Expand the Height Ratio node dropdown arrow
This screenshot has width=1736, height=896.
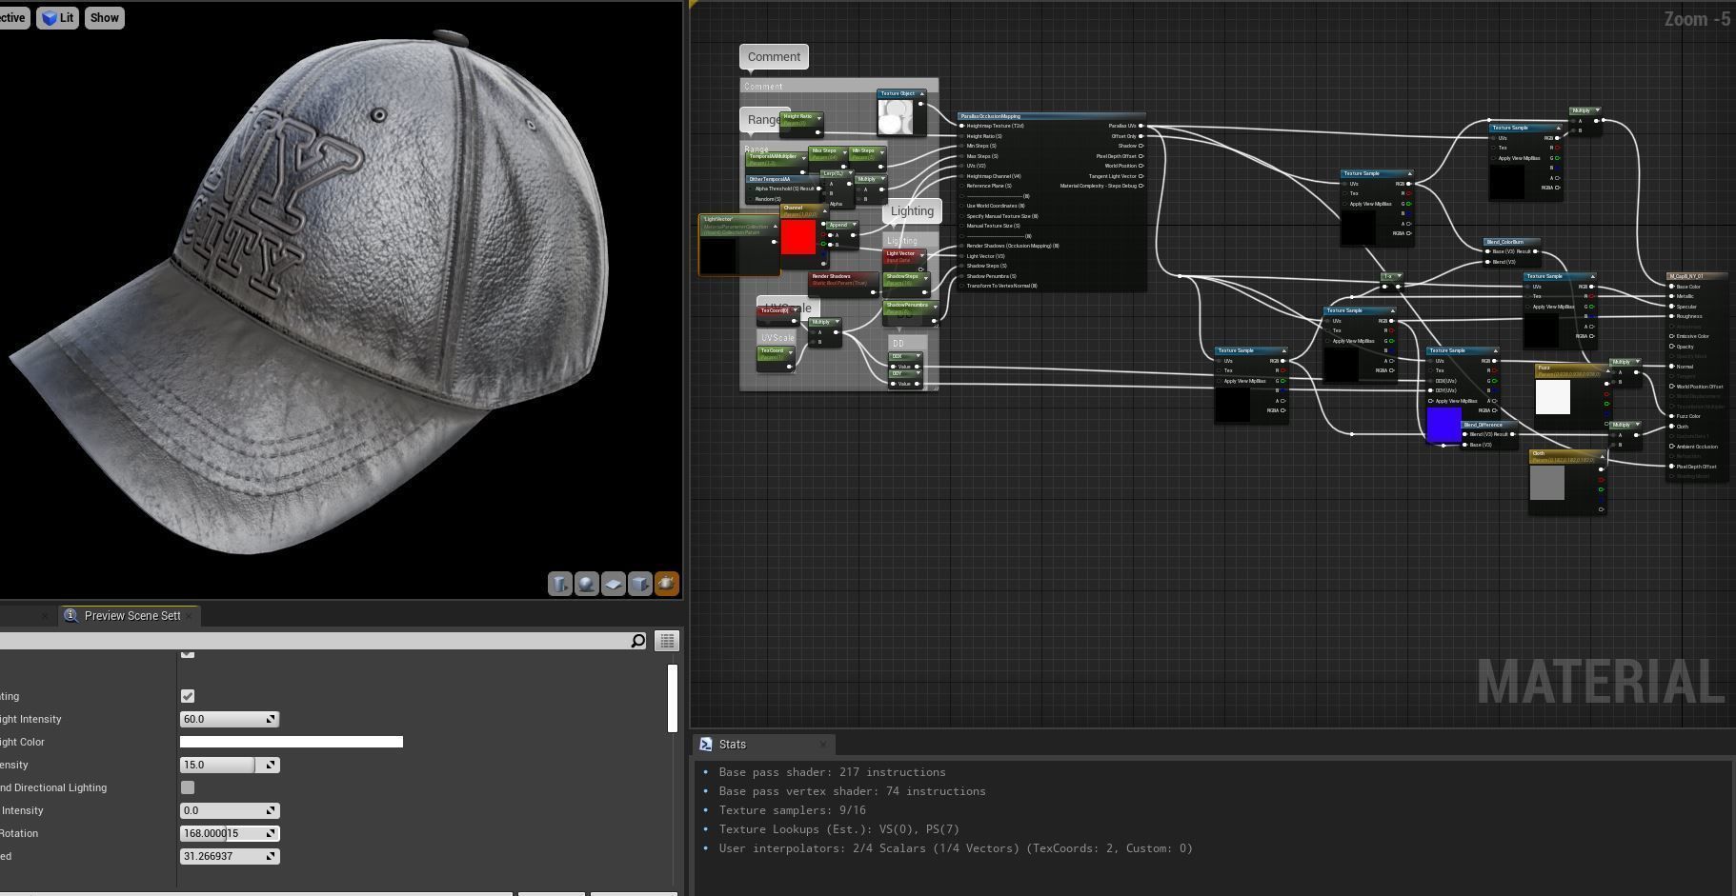tap(818, 118)
